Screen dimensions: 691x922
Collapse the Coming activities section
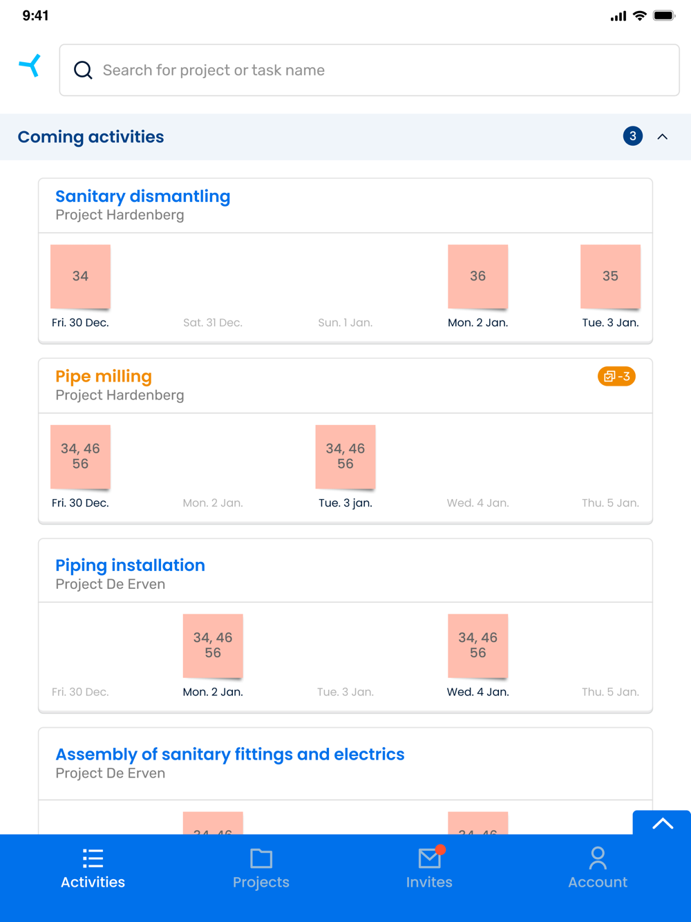click(663, 137)
